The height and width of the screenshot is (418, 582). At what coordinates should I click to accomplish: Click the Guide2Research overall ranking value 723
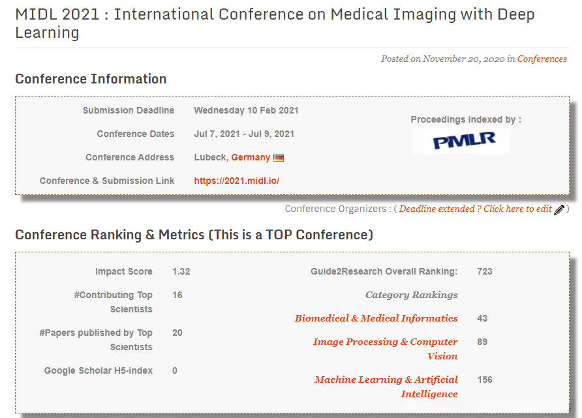(484, 271)
